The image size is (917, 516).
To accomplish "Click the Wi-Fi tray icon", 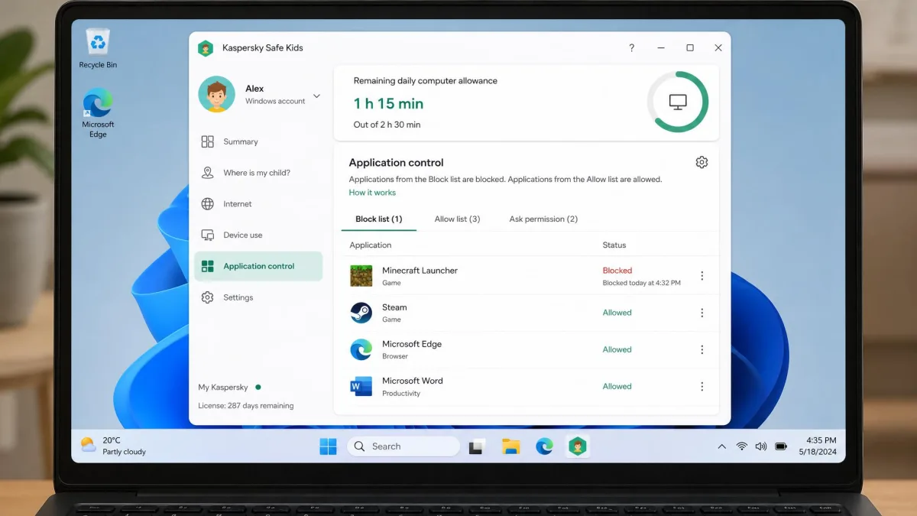I will [x=741, y=446].
